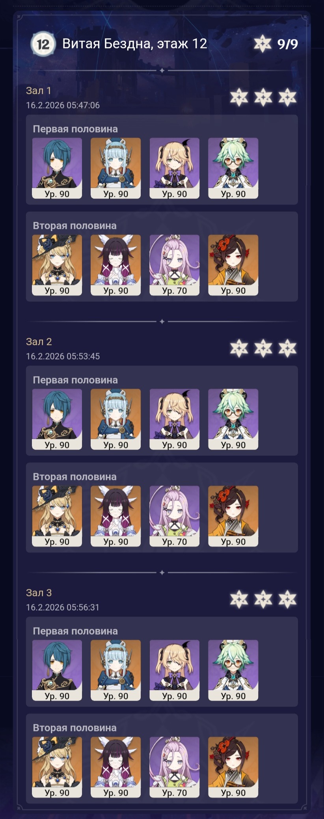Select the middle star of Зал 2
Viewport: 324px width, 819px height.
(x=263, y=348)
